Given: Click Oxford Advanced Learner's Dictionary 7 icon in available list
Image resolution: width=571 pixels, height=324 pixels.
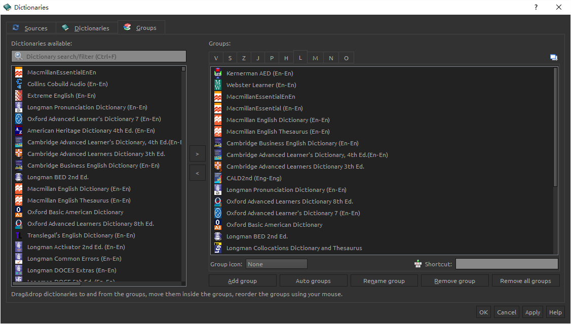Looking at the screenshot, I should point(19,119).
